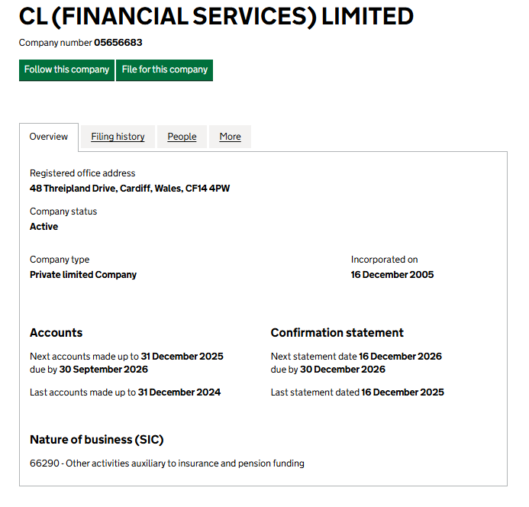Click the incorporation date 16 December 2005
This screenshot has width=529, height=507.
point(392,275)
